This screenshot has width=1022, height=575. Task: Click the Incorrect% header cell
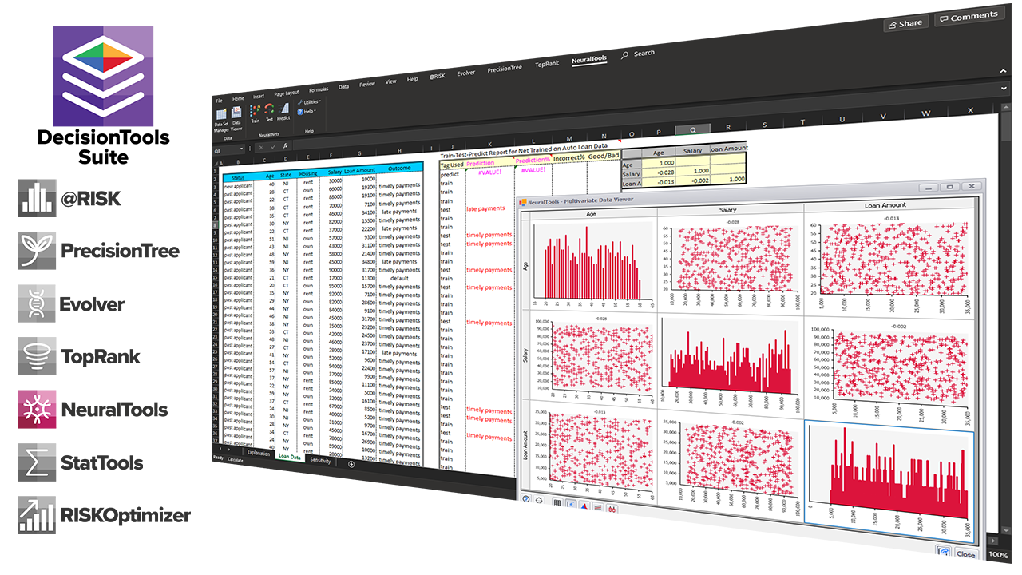568,158
